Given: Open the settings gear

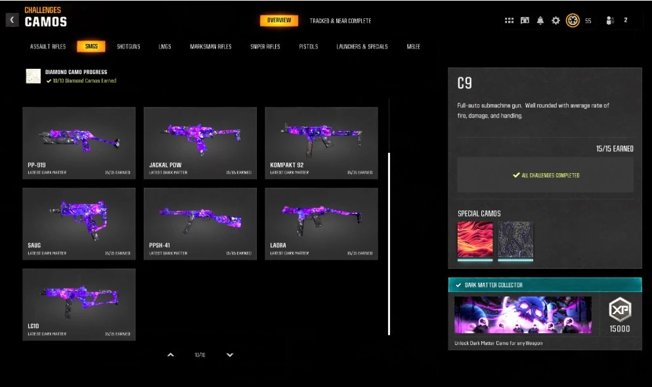Looking at the screenshot, I should click(555, 20).
